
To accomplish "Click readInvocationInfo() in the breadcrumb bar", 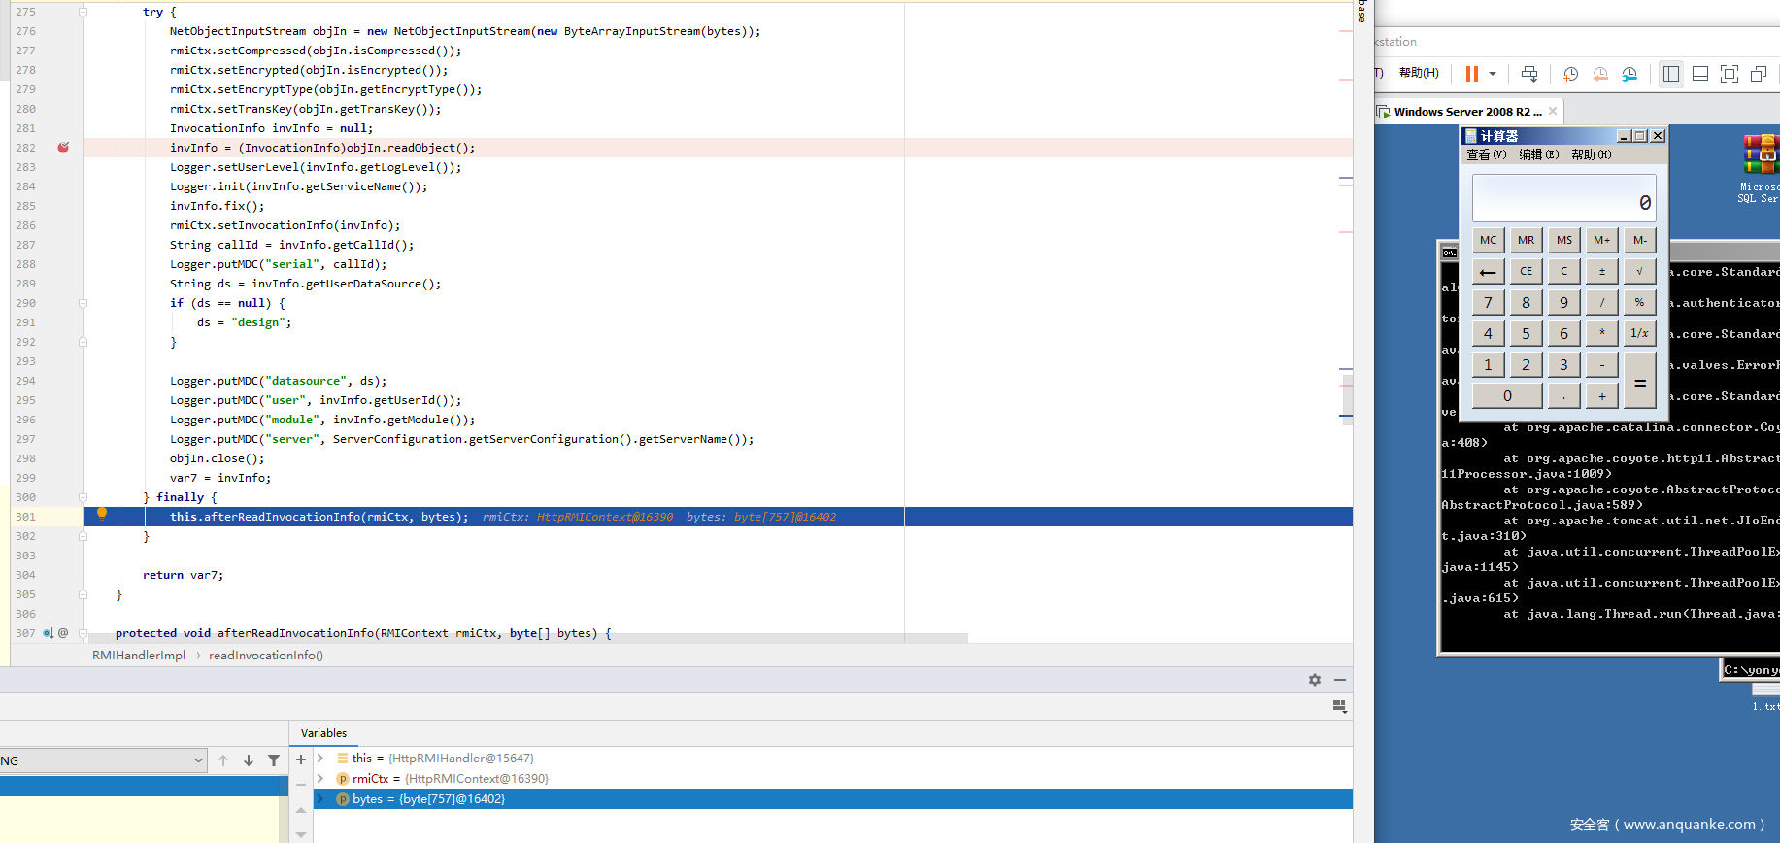I will point(265,656).
